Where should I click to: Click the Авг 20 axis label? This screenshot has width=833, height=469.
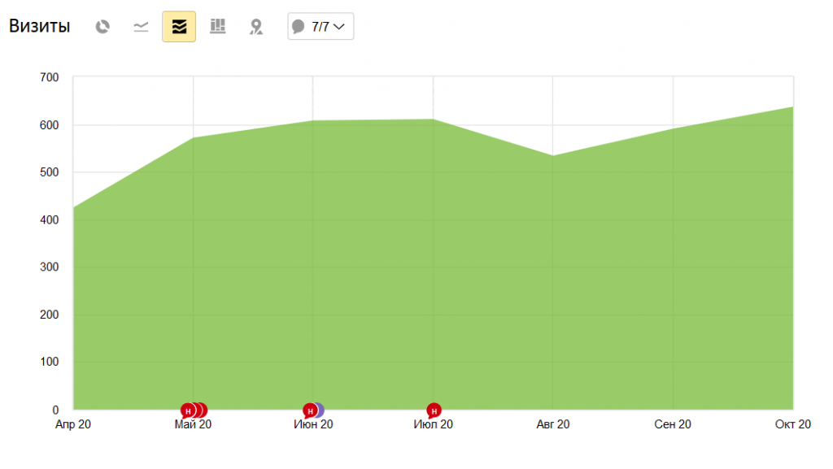pos(553,424)
